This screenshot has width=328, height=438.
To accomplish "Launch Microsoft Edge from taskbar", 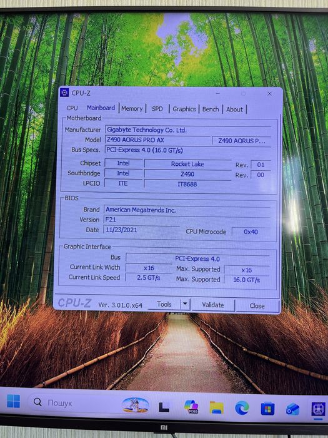I will click(x=242, y=409).
